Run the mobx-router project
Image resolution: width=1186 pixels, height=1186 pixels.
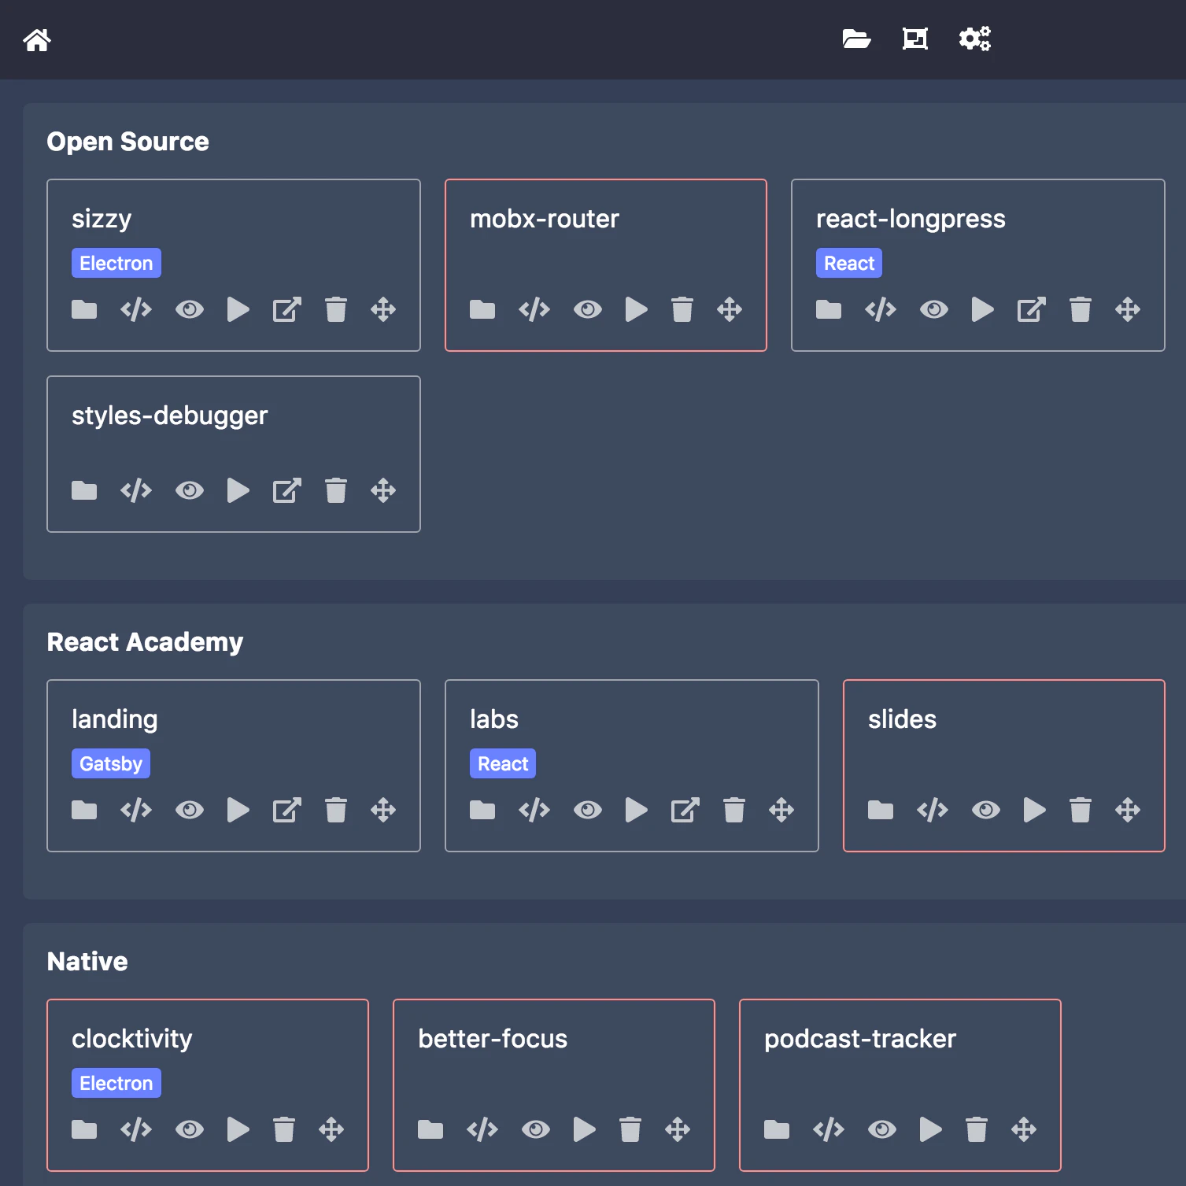[x=637, y=309]
